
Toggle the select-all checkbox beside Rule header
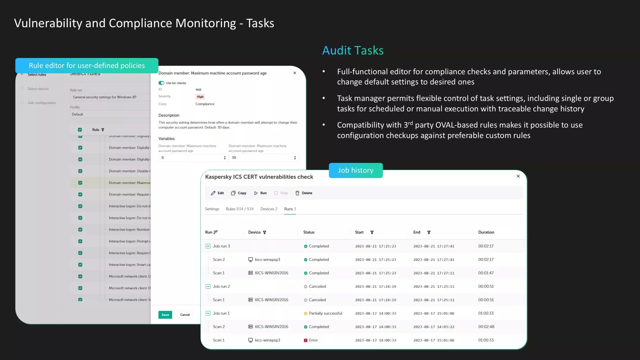(x=80, y=130)
